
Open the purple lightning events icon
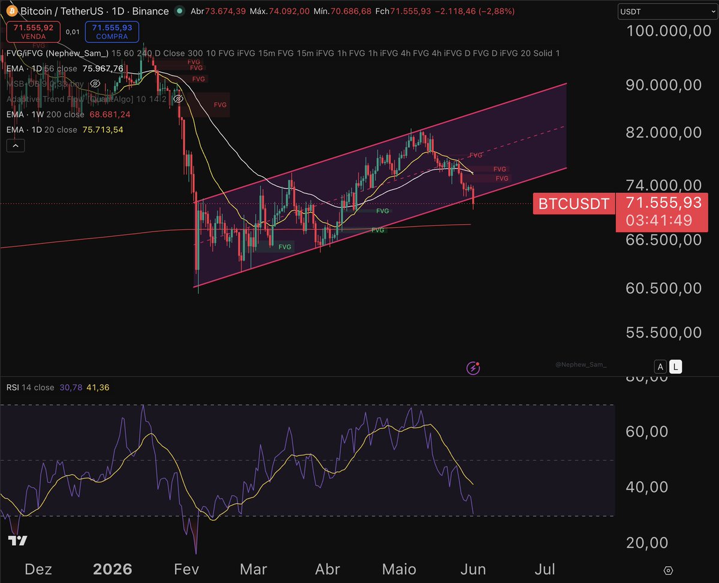pyautogui.click(x=474, y=368)
